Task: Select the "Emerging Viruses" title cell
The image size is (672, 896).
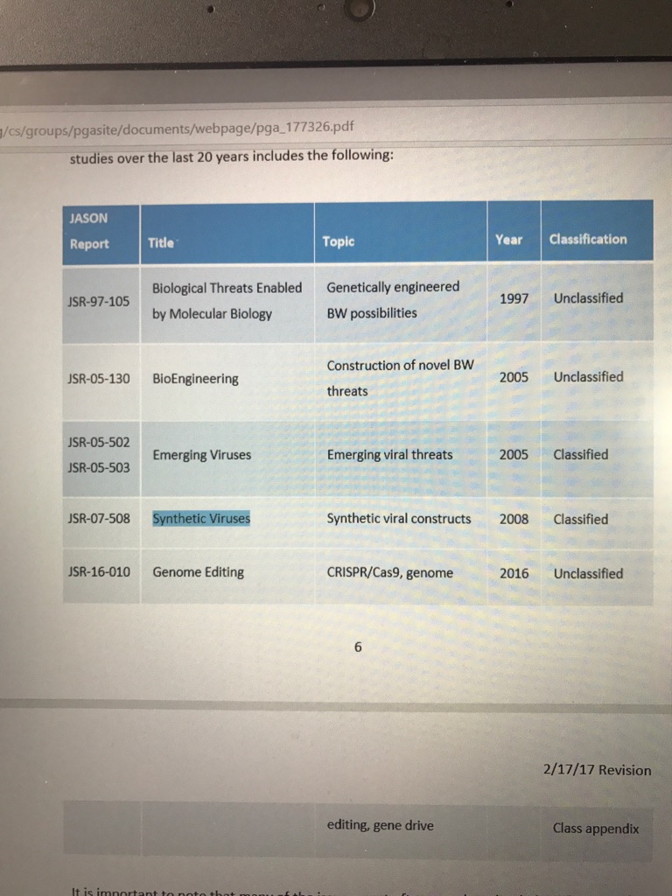Action: coord(201,455)
